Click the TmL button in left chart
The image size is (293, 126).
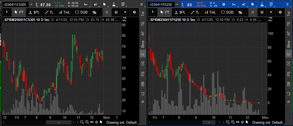pos(65,12)
